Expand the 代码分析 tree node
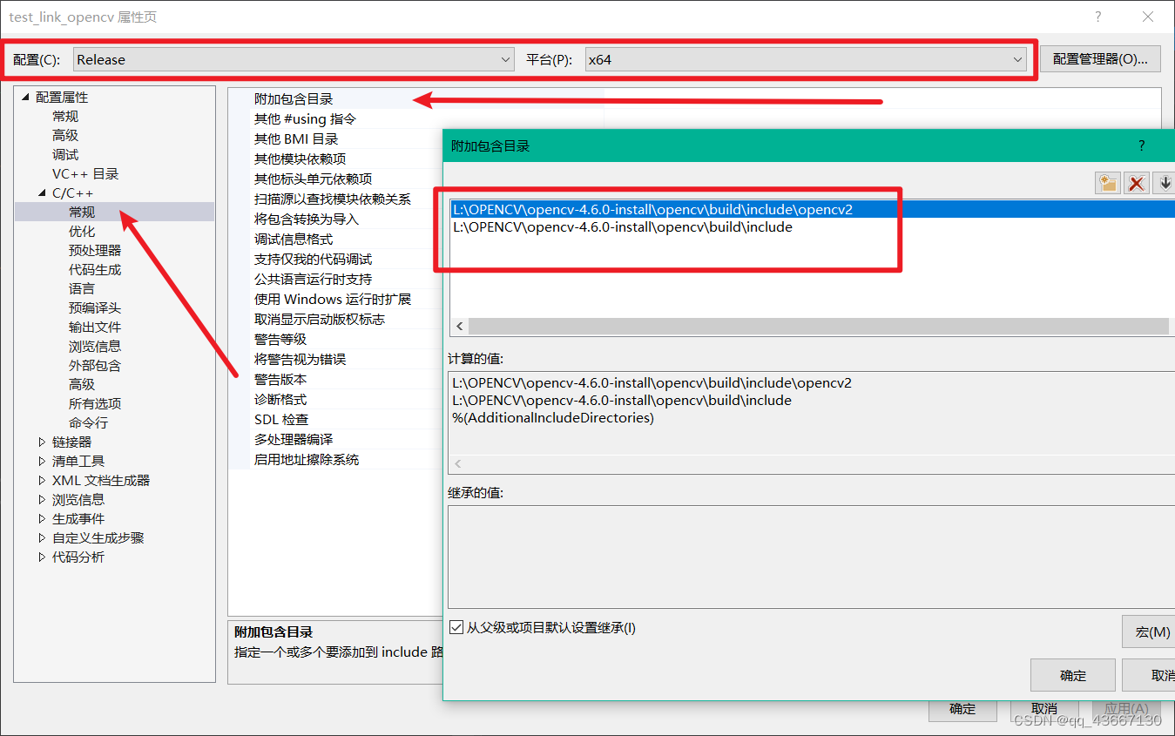 point(43,557)
